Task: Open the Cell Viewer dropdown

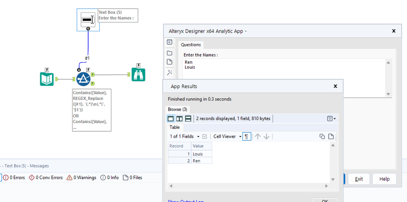Action: (227, 137)
